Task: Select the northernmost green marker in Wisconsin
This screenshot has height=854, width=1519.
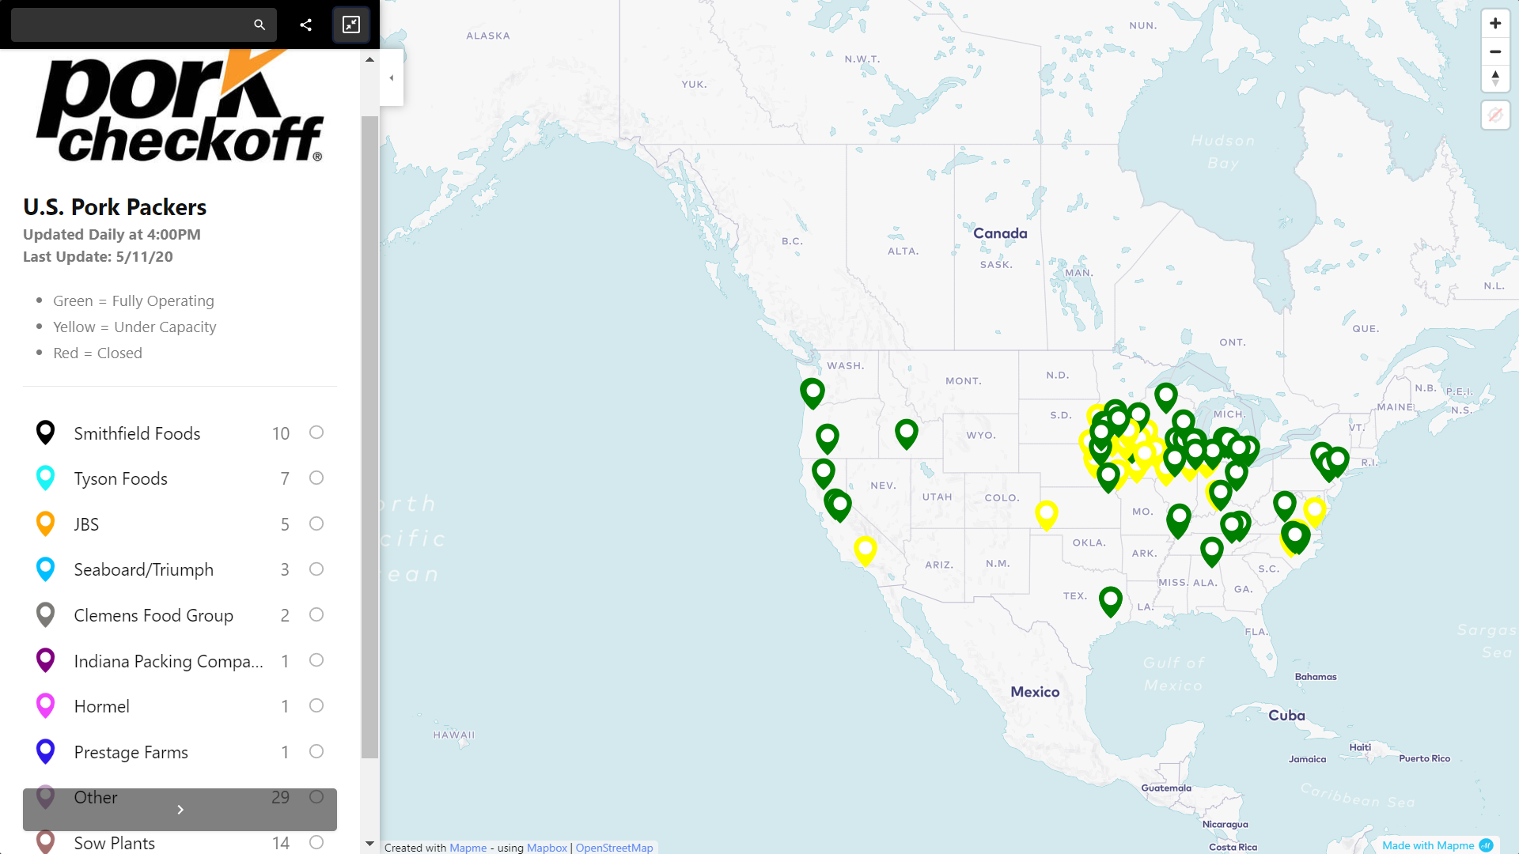Action: pos(1166,397)
